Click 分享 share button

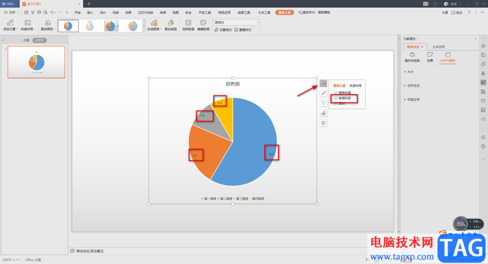[445, 12]
